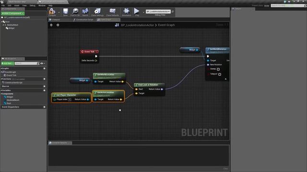Click GetWorldLocation Return Value pin
This screenshot has width=307, height=172.
[x=123, y=82]
